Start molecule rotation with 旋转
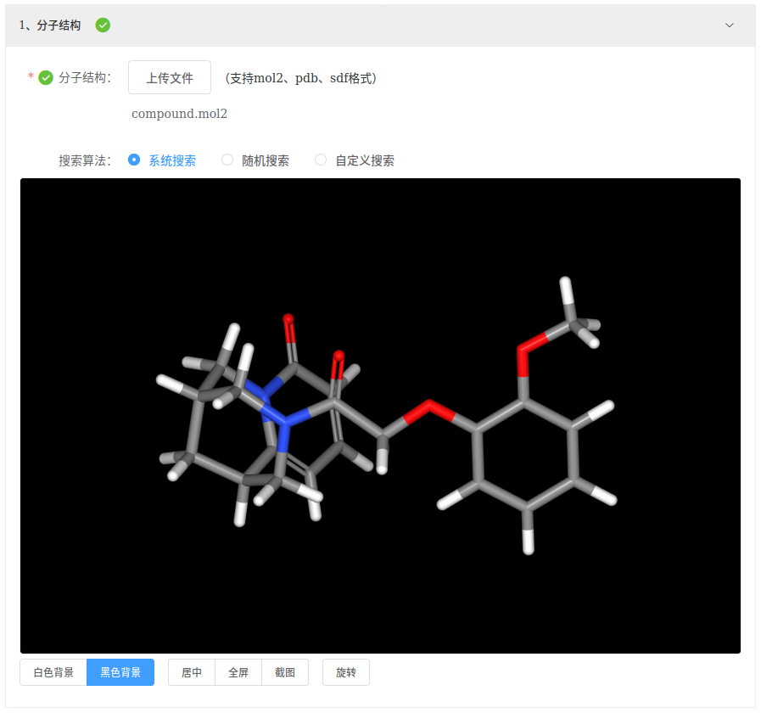This screenshot has width=761, height=713. (x=346, y=672)
